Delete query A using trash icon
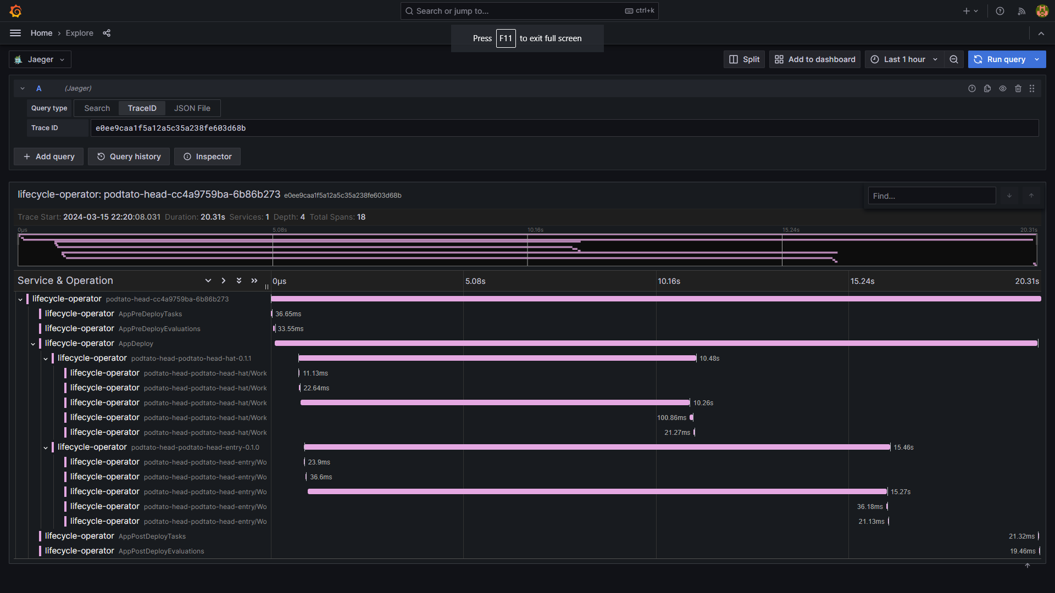 [1018, 88]
